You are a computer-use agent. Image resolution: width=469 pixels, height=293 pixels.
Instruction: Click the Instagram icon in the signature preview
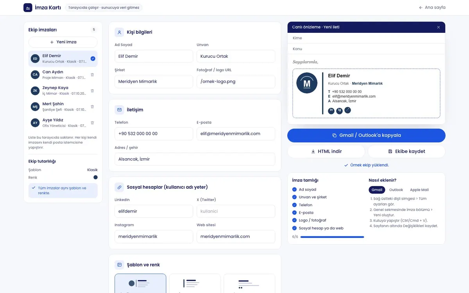click(340, 111)
